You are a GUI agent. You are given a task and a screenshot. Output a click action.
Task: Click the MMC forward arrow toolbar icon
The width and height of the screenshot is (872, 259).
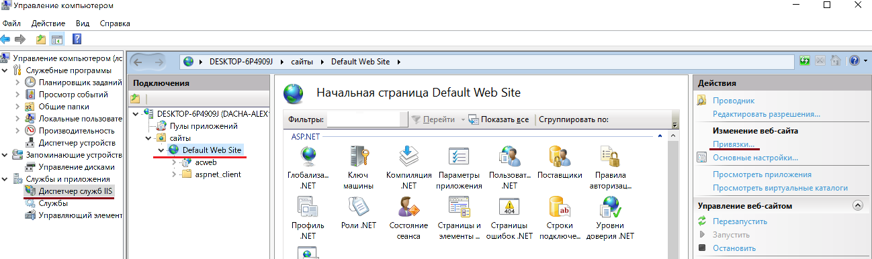click(20, 39)
